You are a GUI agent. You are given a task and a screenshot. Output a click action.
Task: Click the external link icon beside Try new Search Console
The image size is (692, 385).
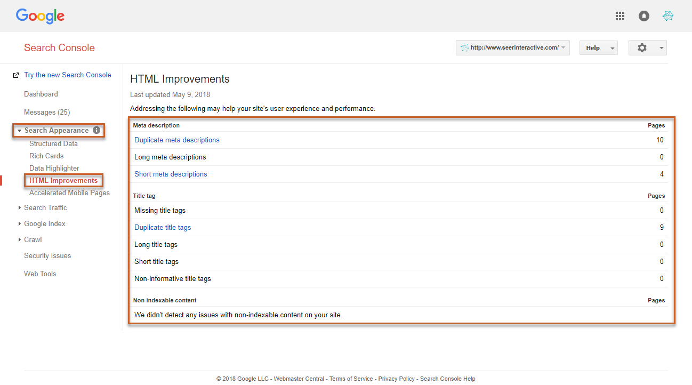tap(16, 75)
